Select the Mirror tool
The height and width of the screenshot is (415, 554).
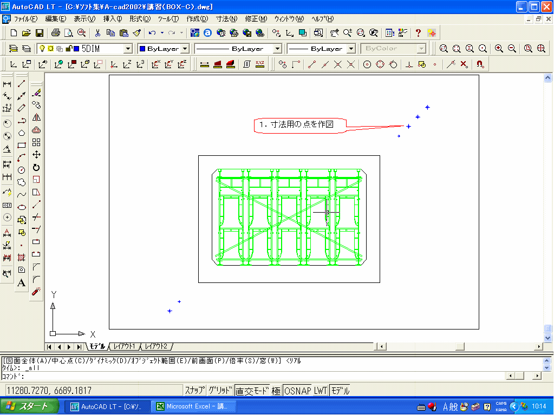coord(36,117)
